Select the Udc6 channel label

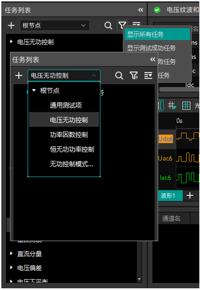click(166, 139)
